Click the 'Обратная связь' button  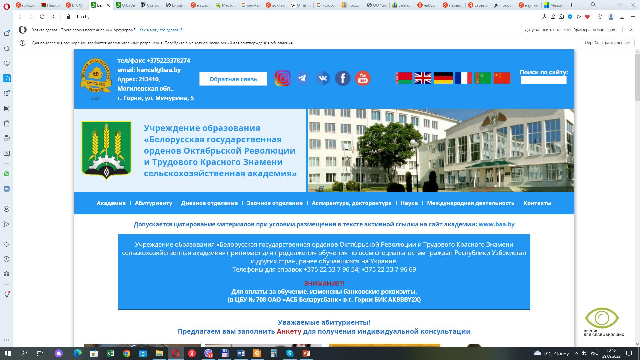[x=233, y=79]
